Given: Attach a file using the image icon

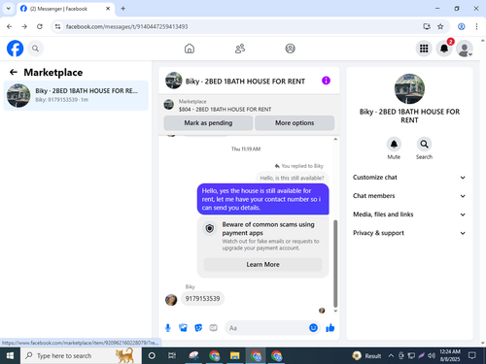Looking at the screenshot, I should tap(183, 328).
